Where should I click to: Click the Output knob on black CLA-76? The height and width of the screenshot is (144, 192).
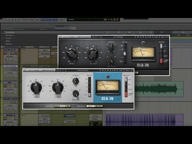93,54
